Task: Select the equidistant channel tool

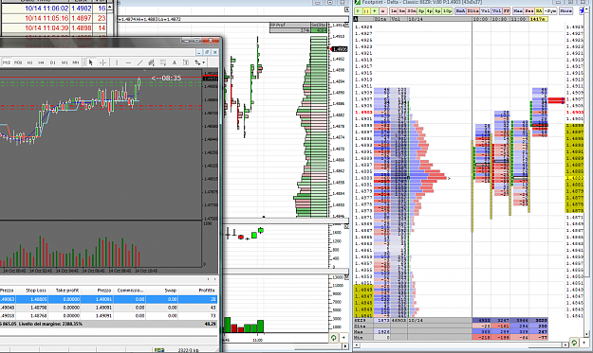Action: tap(151, 62)
